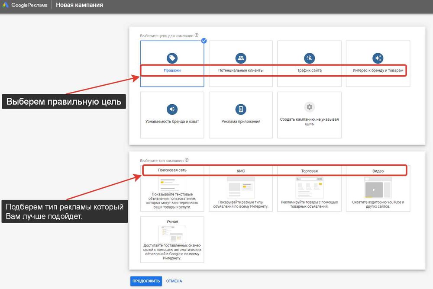Select the Интерес к бренду sparkle icon
This screenshot has width=433, height=289.
pos(378,58)
